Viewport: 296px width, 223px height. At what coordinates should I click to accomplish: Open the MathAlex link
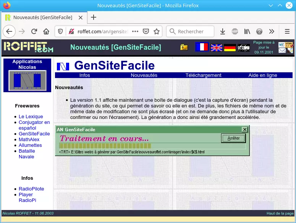click(x=29, y=140)
